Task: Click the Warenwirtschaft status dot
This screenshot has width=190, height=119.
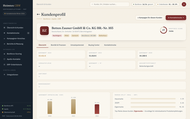Action: pyautogui.click(x=3, y=112)
